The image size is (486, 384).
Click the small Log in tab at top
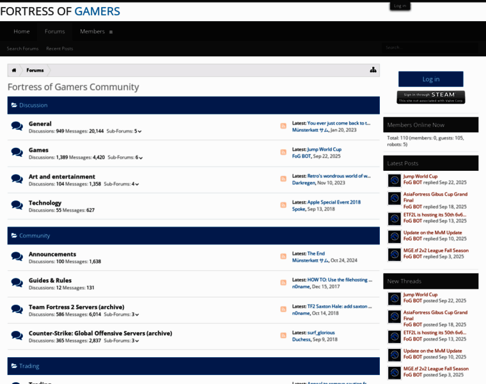[x=400, y=6]
